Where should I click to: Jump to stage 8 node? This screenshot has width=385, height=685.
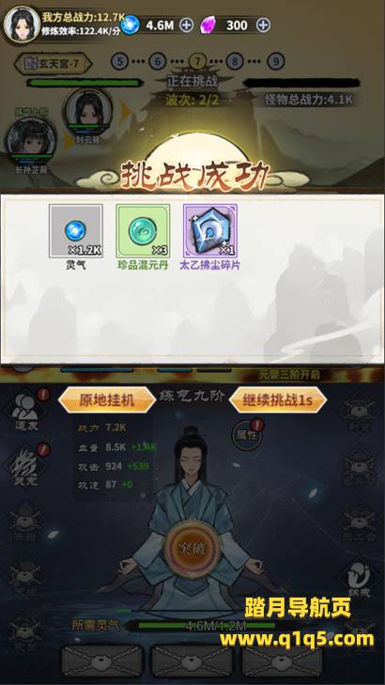click(x=236, y=62)
